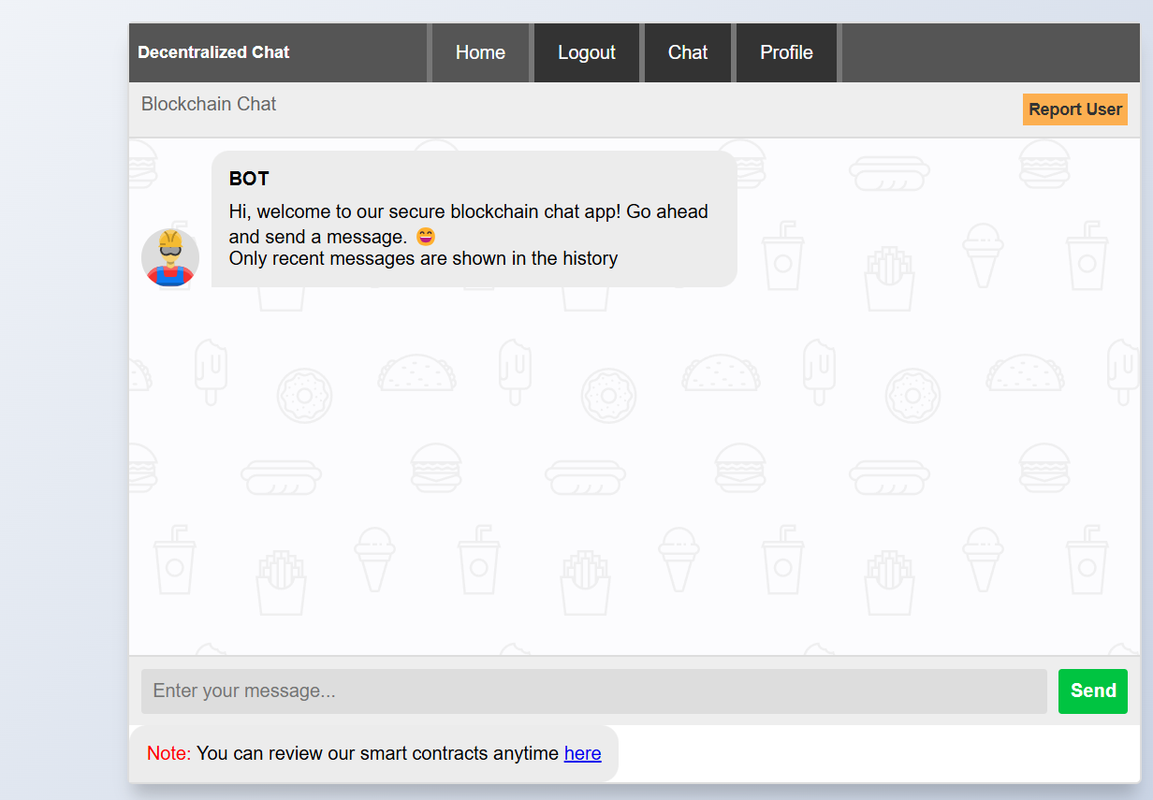Click the header bar left of Report User

[x=655, y=109]
